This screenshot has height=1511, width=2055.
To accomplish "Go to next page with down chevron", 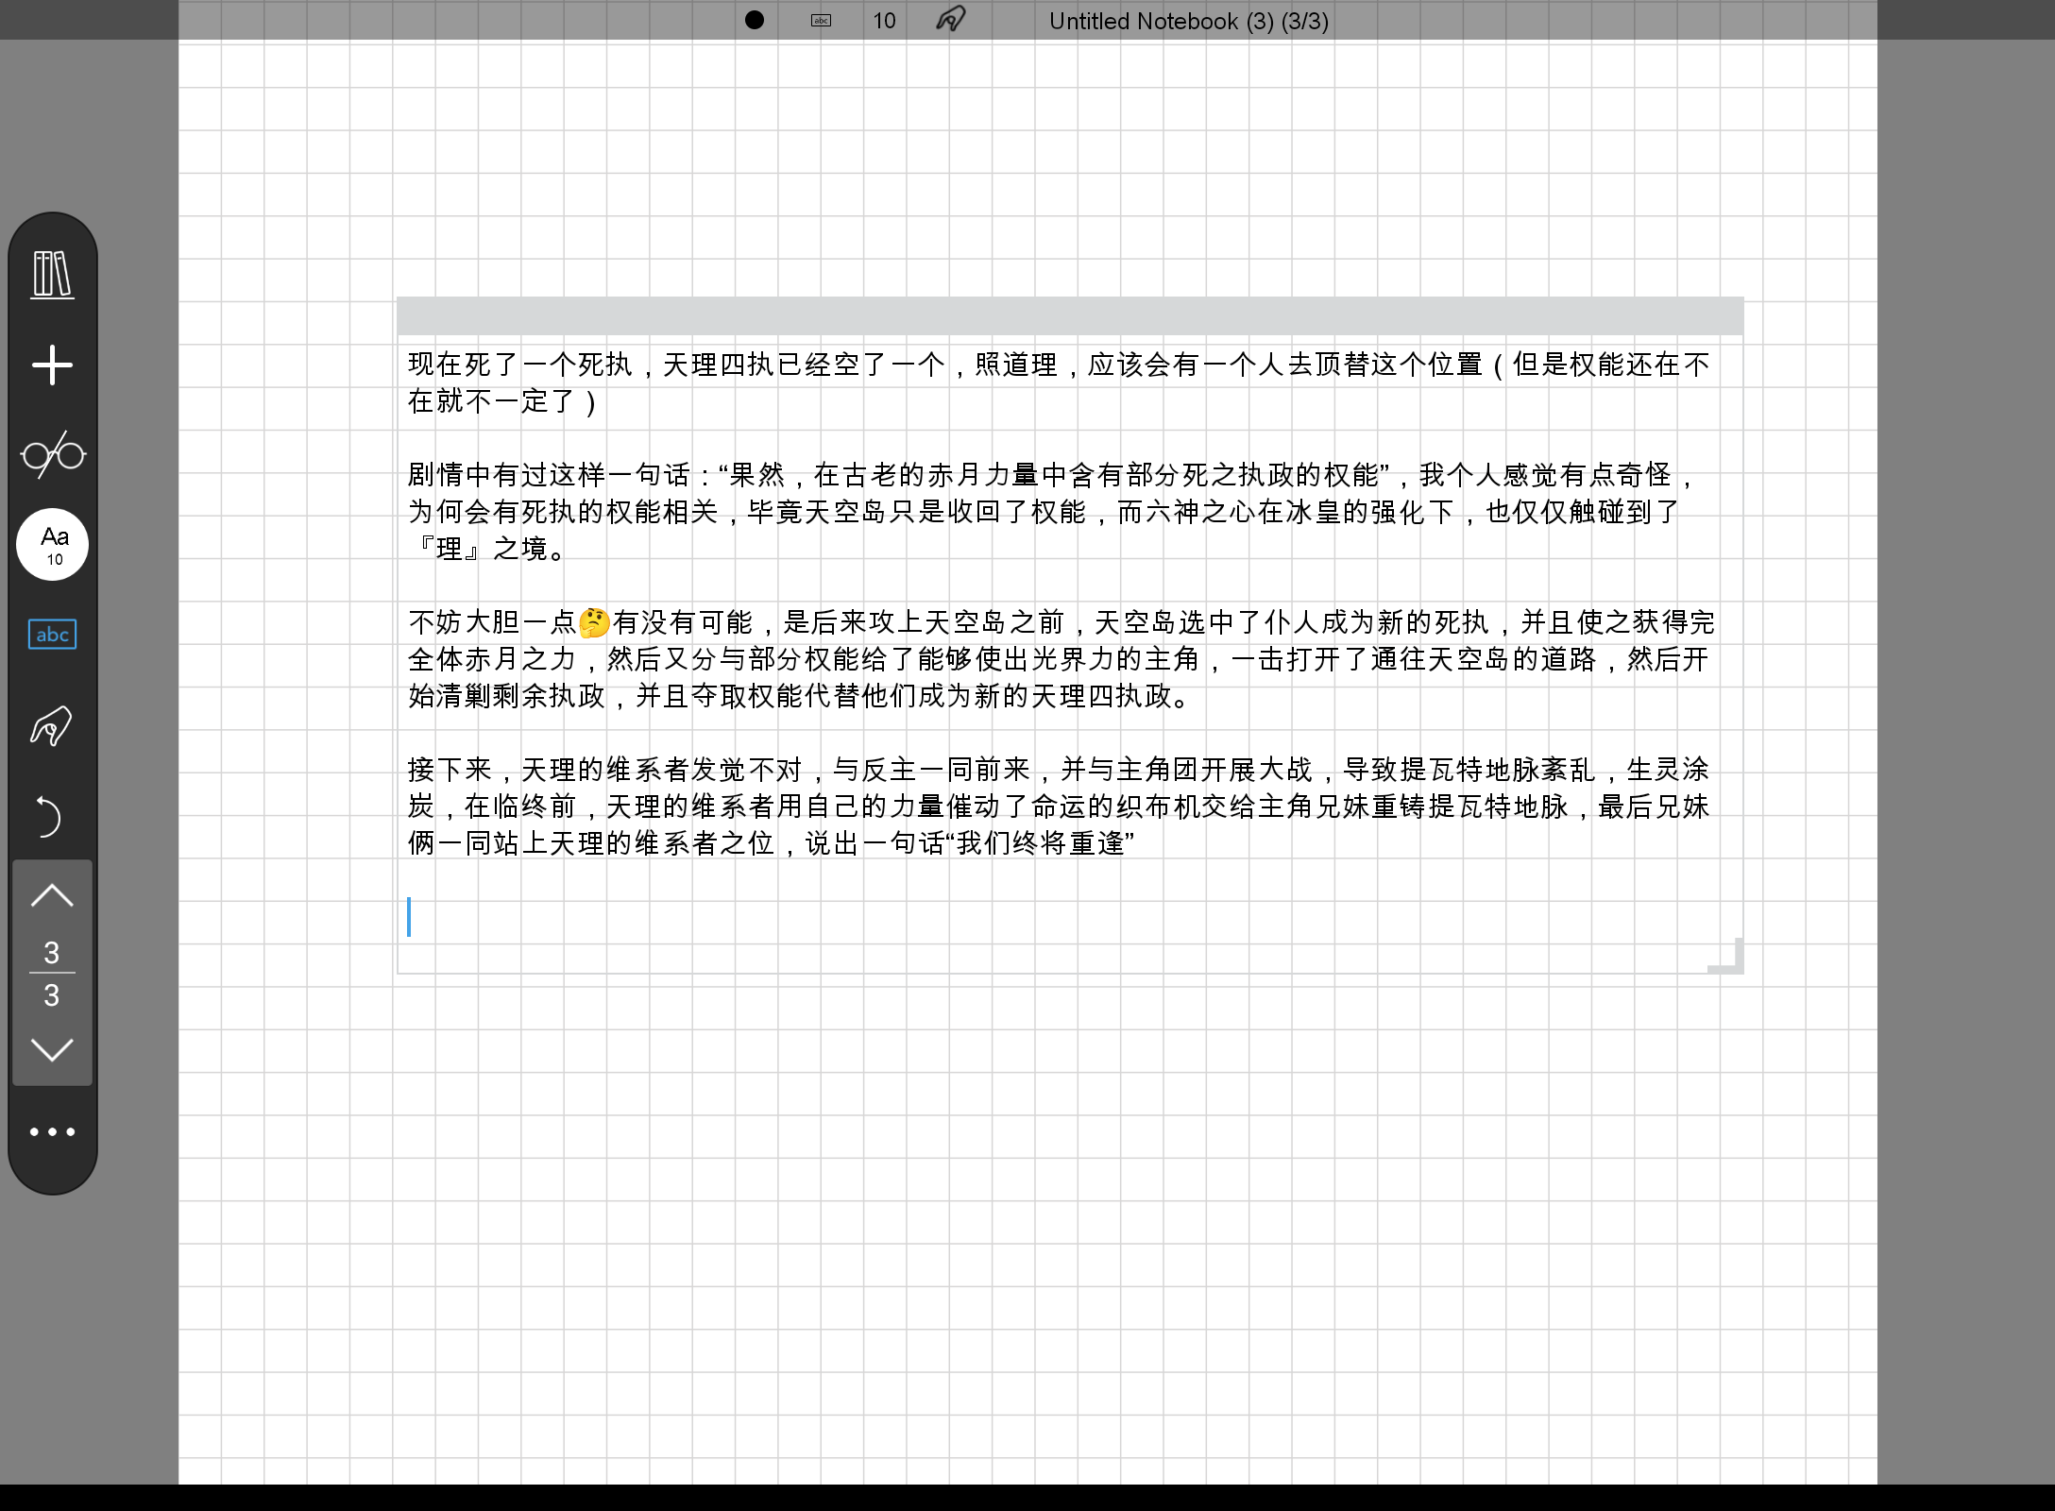I will (x=52, y=1049).
